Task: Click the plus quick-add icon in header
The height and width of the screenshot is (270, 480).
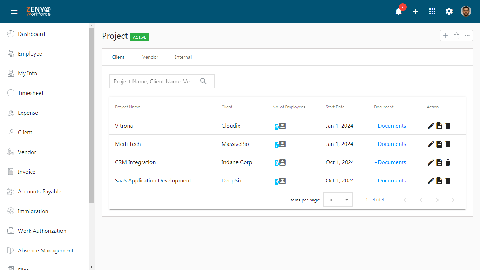Action: click(x=415, y=11)
